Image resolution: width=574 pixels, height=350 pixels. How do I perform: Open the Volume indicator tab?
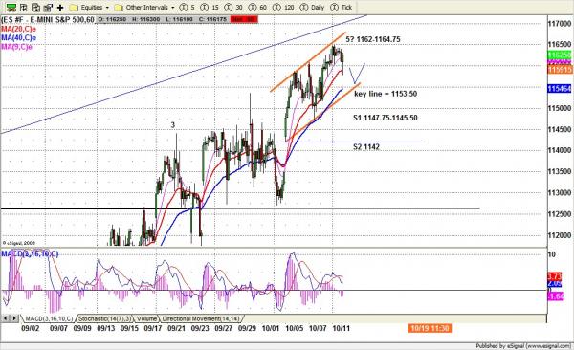click(x=146, y=318)
